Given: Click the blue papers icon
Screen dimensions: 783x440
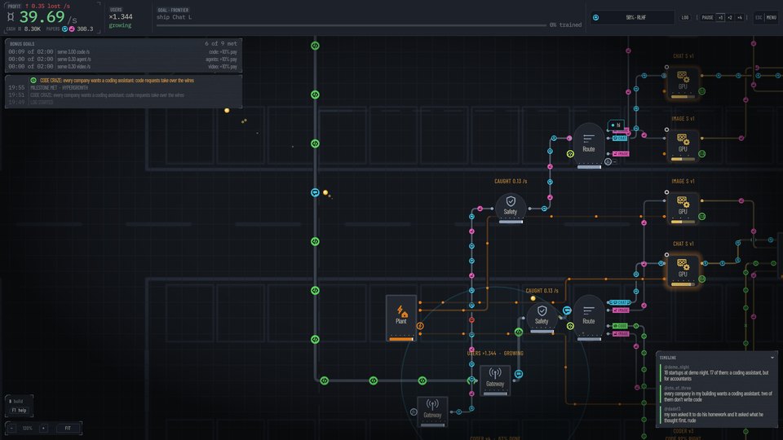Looking at the screenshot, I should 65,29.
